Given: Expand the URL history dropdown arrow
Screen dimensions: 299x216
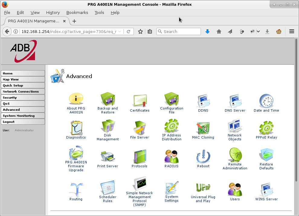Looking at the screenshot, I should click(120, 31).
